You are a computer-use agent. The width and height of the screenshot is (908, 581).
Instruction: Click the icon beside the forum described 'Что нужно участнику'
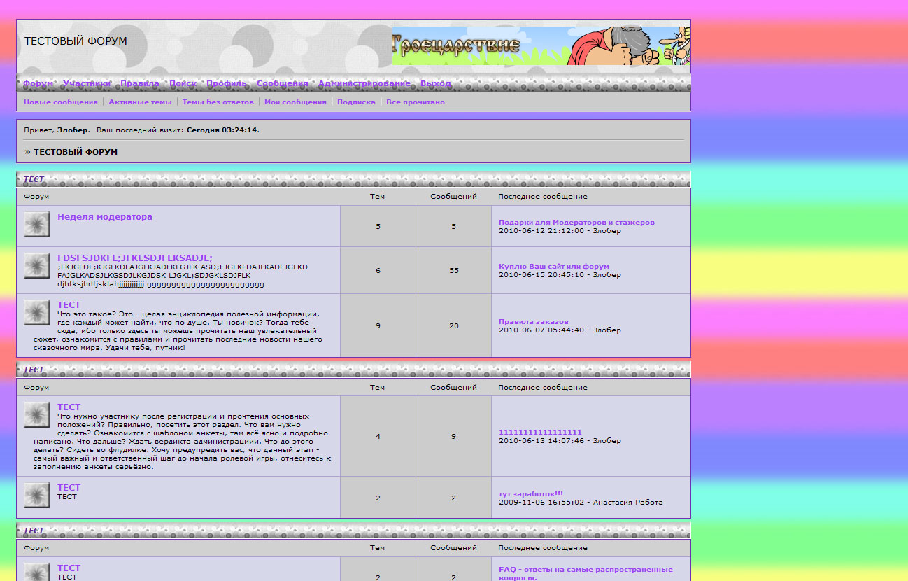click(x=36, y=414)
